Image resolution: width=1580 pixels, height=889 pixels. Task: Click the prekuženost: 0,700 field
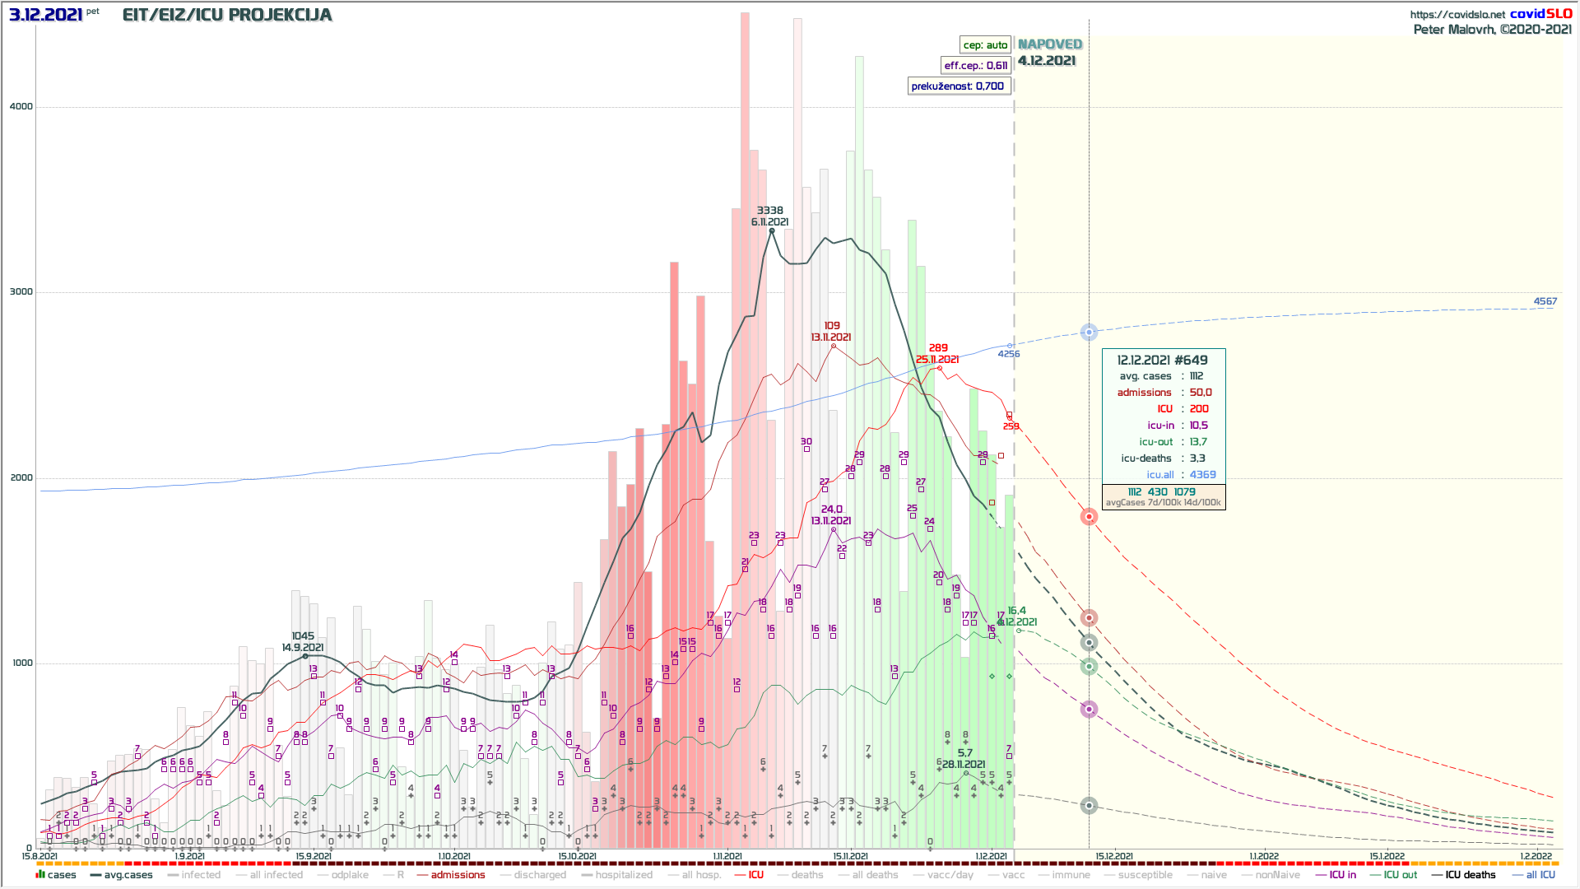pos(958,86)
